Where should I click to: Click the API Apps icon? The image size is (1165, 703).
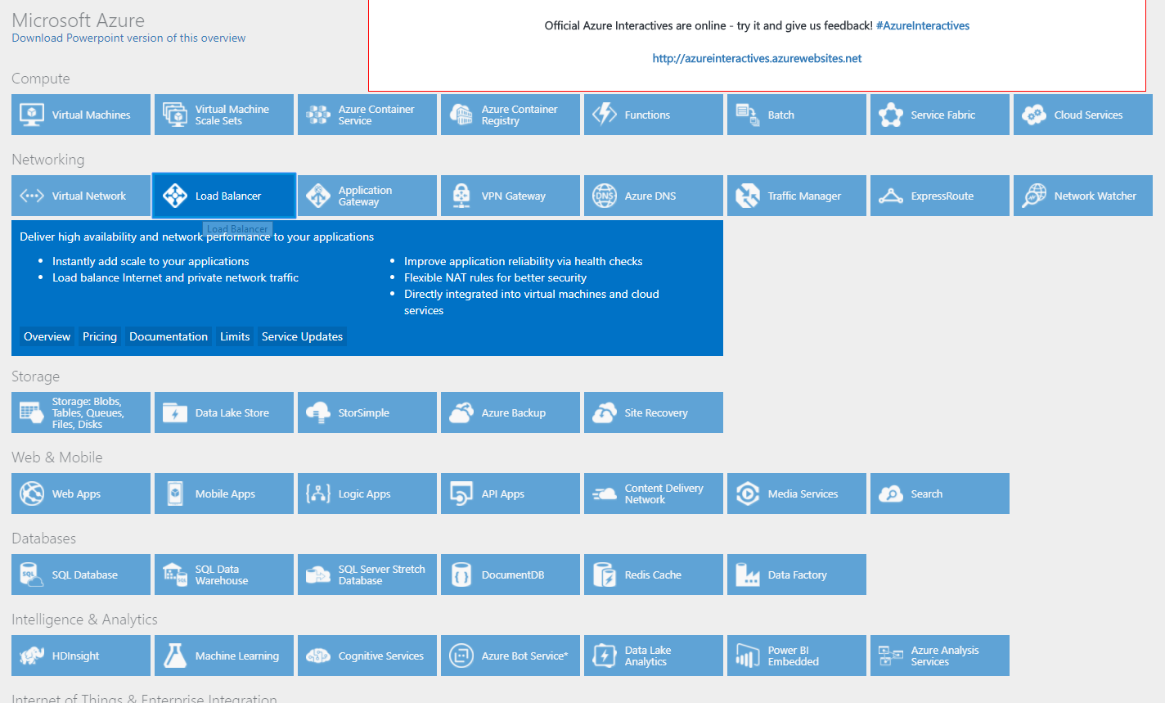pos(461,493)
